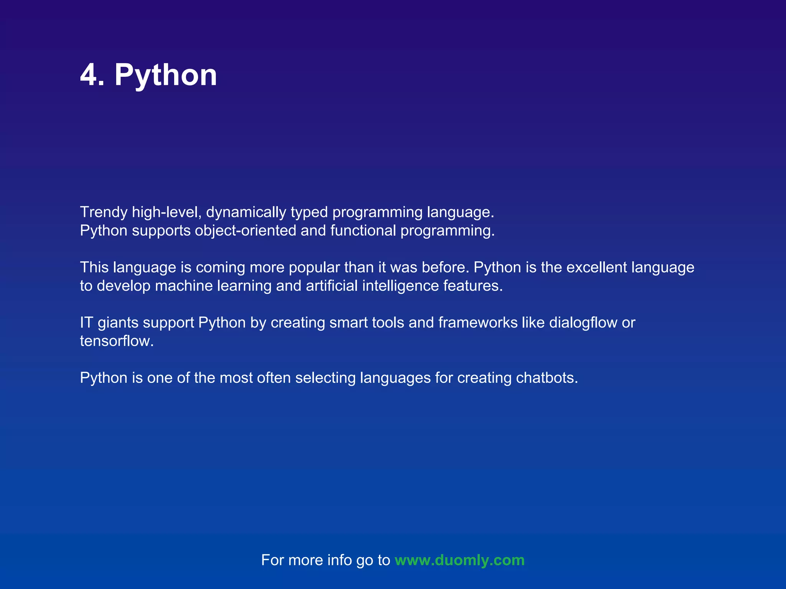
Task: Click the word 'chatbots.' at the sentence end
Action: point(547,378)
